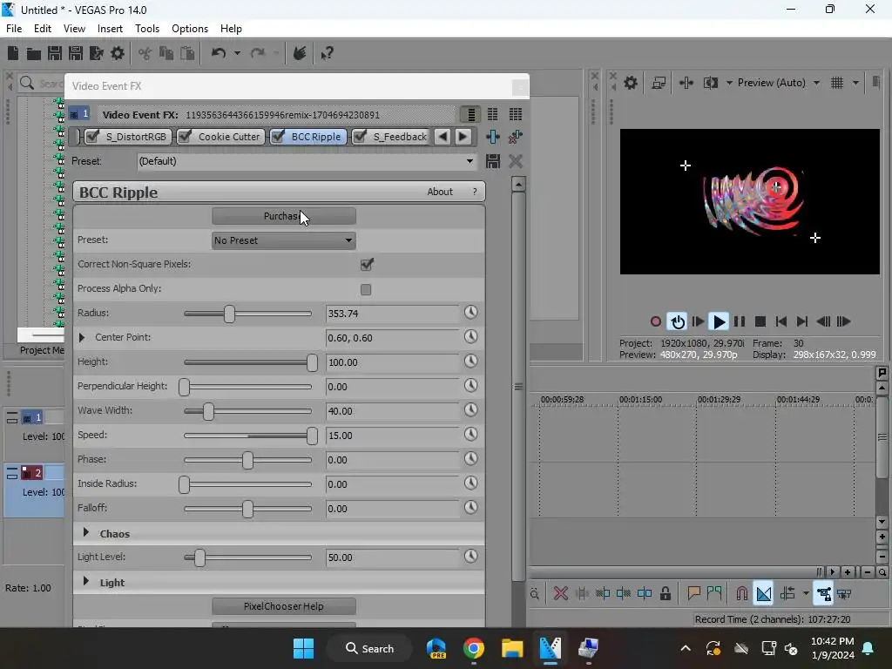
Task: Open the Edit menu
Action: click(43, 29)
